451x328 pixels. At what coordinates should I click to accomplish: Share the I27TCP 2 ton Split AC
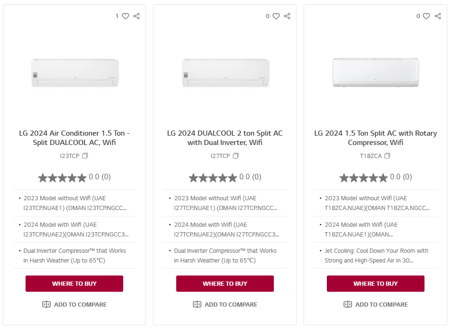click(287, 16)
